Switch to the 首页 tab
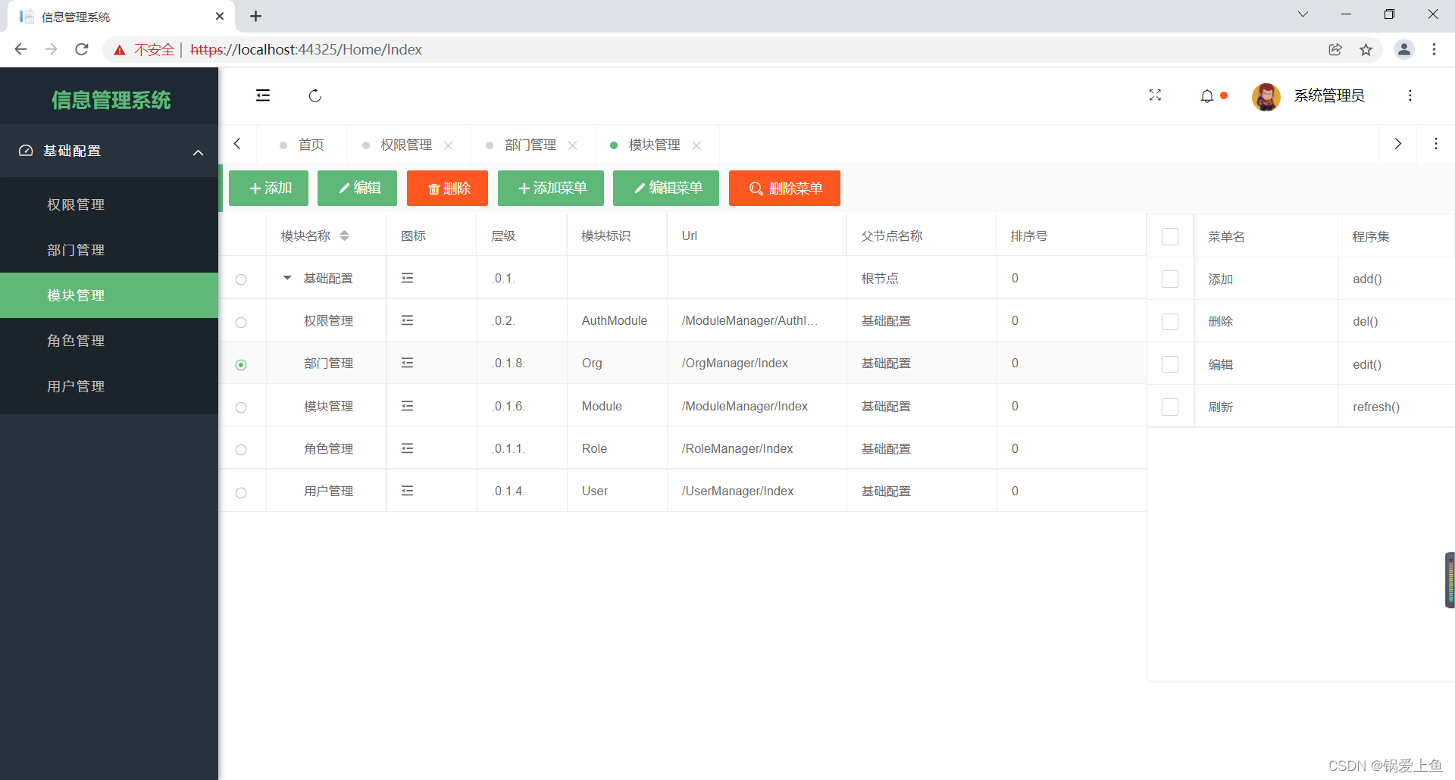The height and width of the screenshot is (780, 1455). tap(302, 145)
